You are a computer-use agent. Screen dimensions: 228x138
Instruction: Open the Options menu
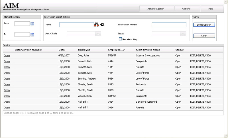tap(186, 9)
